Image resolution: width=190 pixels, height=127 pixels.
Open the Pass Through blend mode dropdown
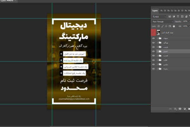[163, 21]
